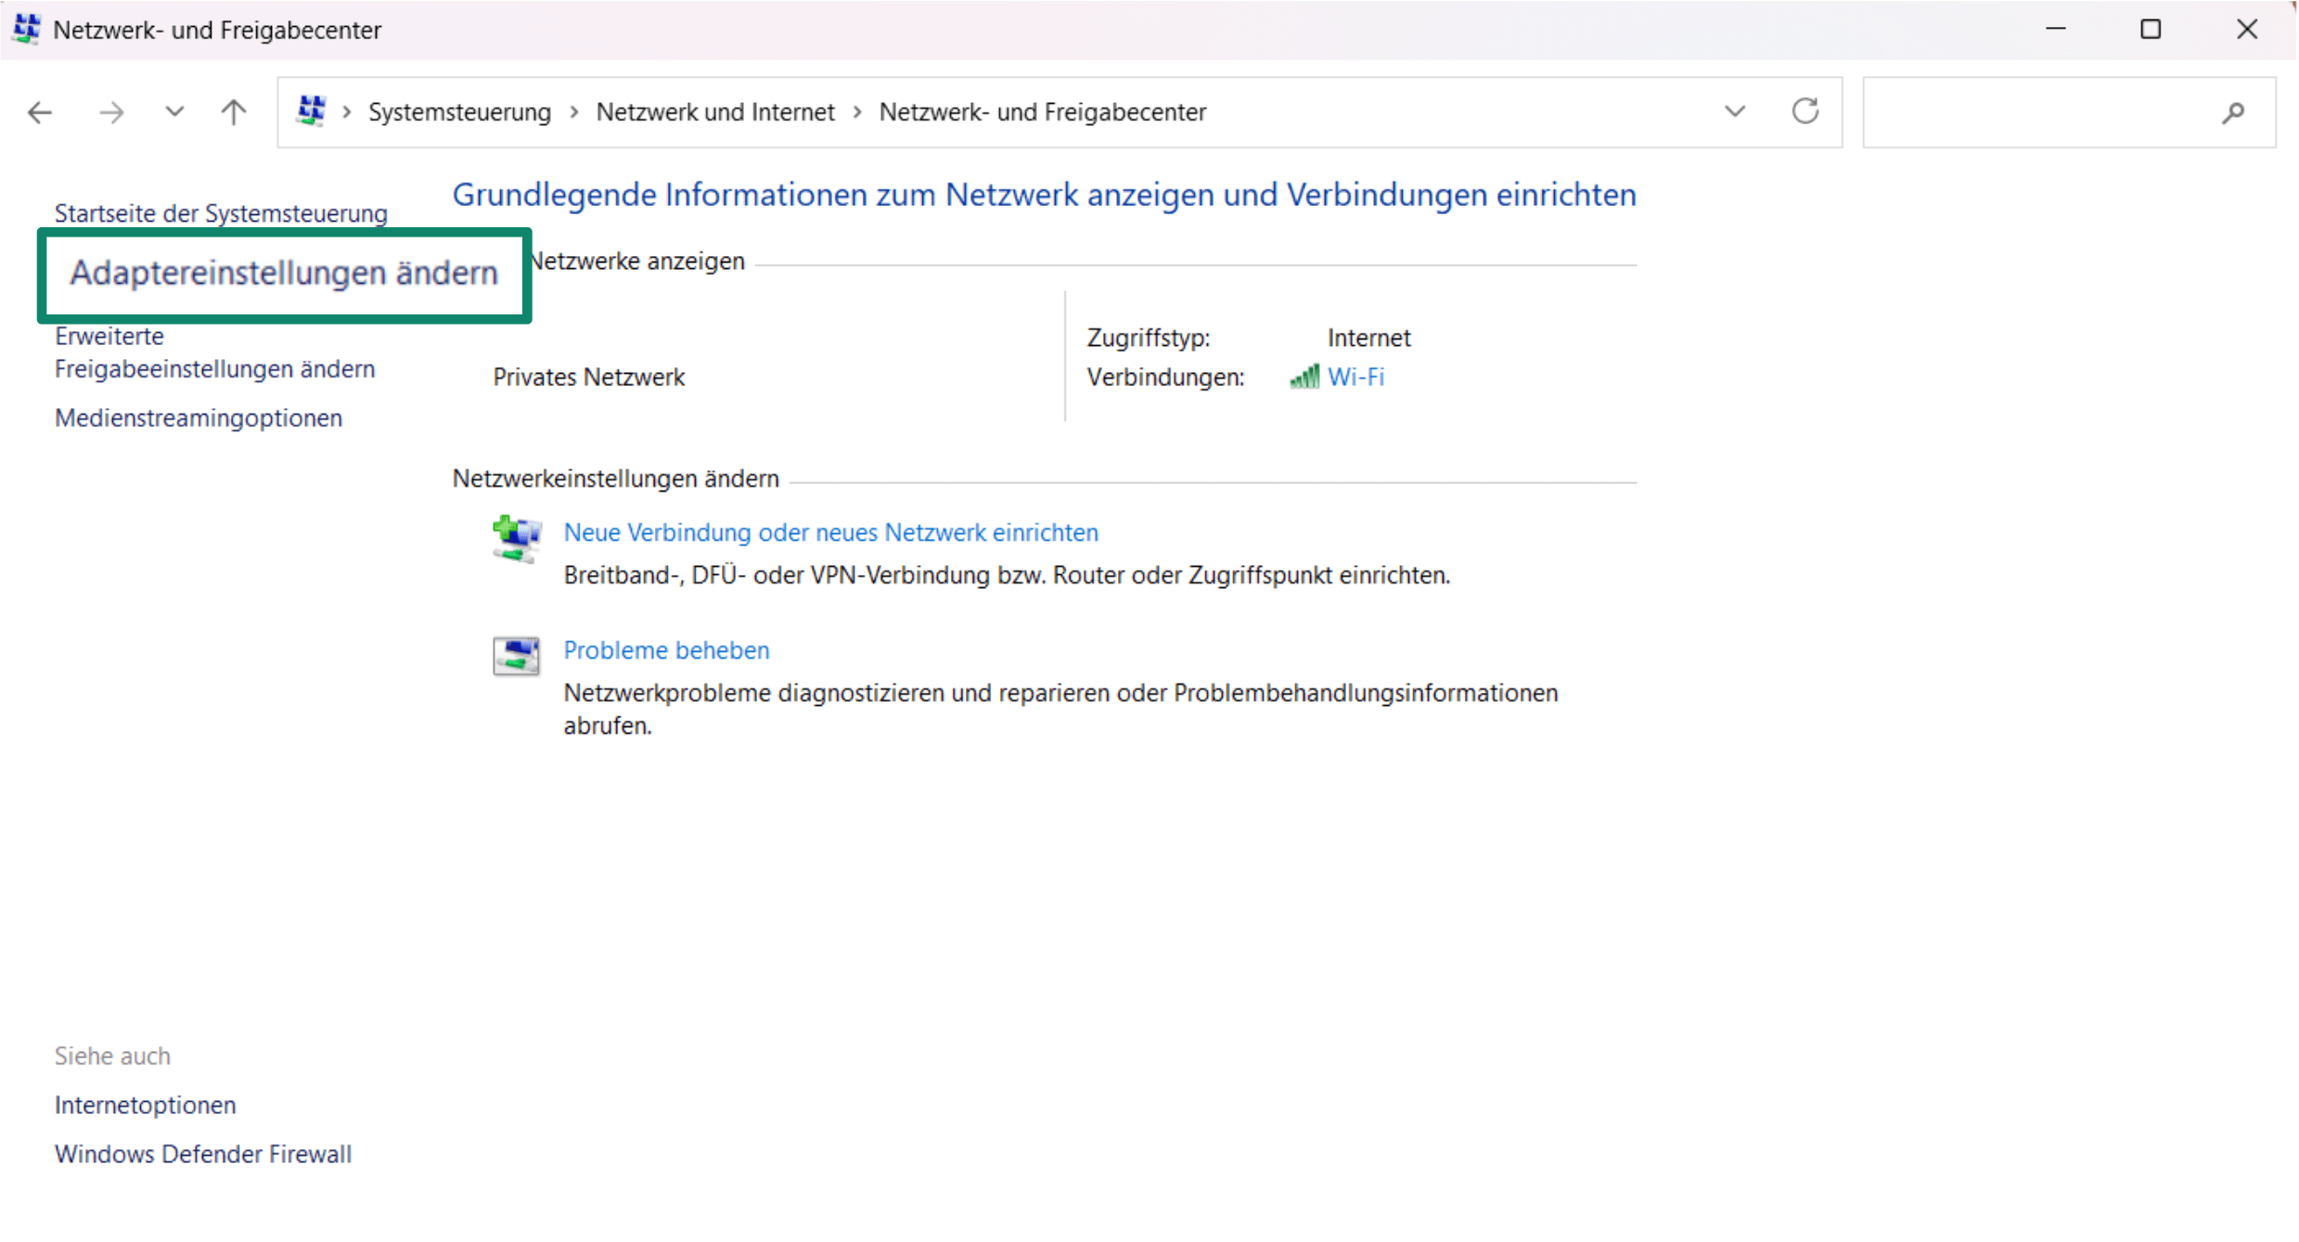This screenshot has width=2299, height=1242.
Task: Click the up arrow to go to parent folder
Action: 233,111
